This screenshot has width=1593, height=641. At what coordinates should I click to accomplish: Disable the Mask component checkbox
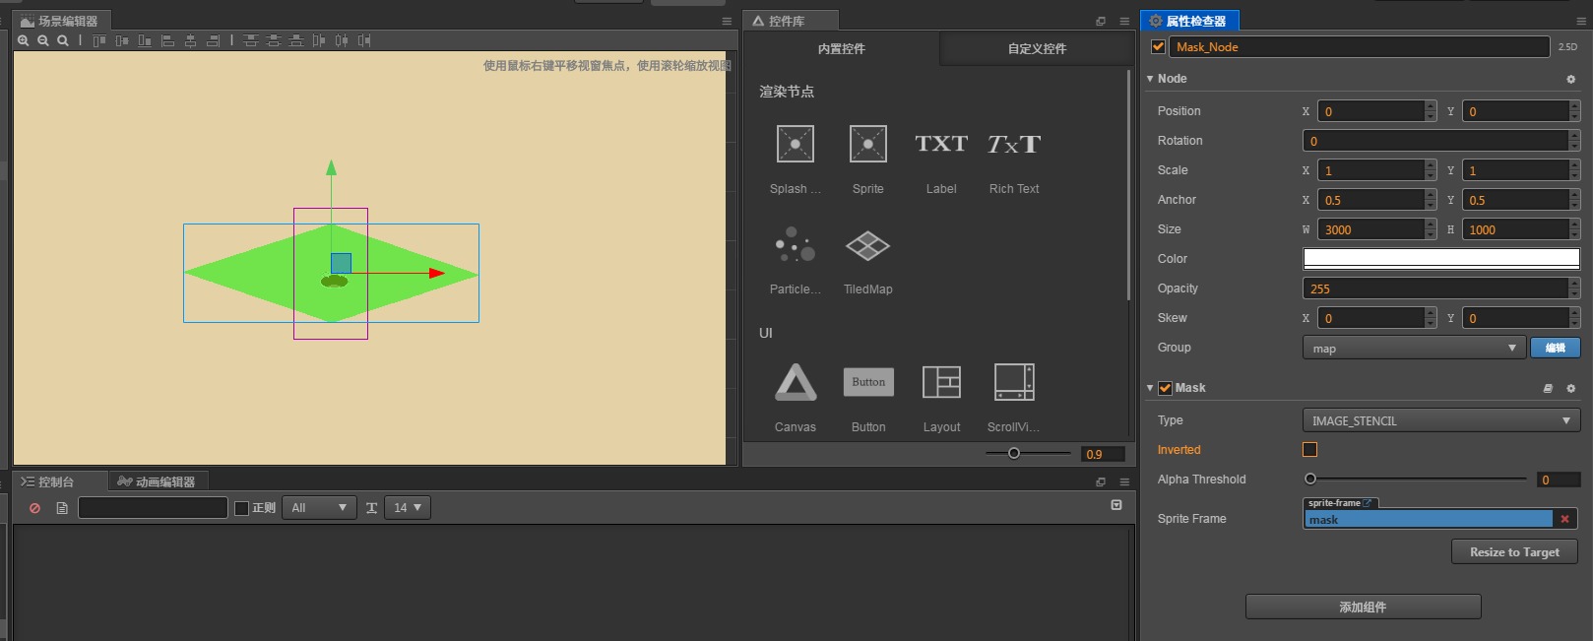click(x=1166, y=388)
